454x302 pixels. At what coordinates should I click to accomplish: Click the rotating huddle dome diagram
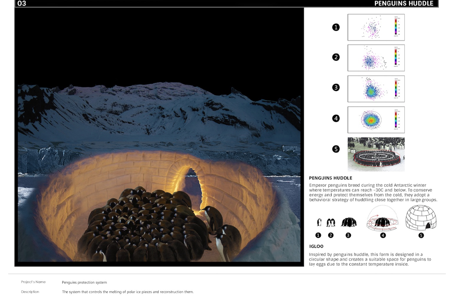[383, 220]
